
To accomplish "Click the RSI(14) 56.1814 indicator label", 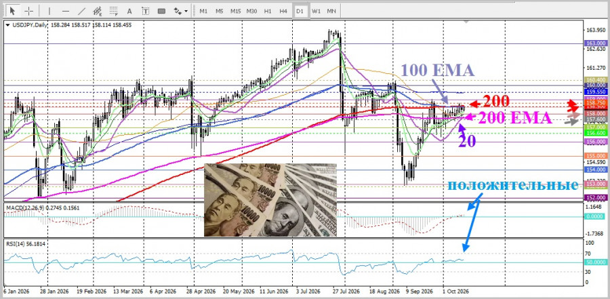I will [25, 243].
